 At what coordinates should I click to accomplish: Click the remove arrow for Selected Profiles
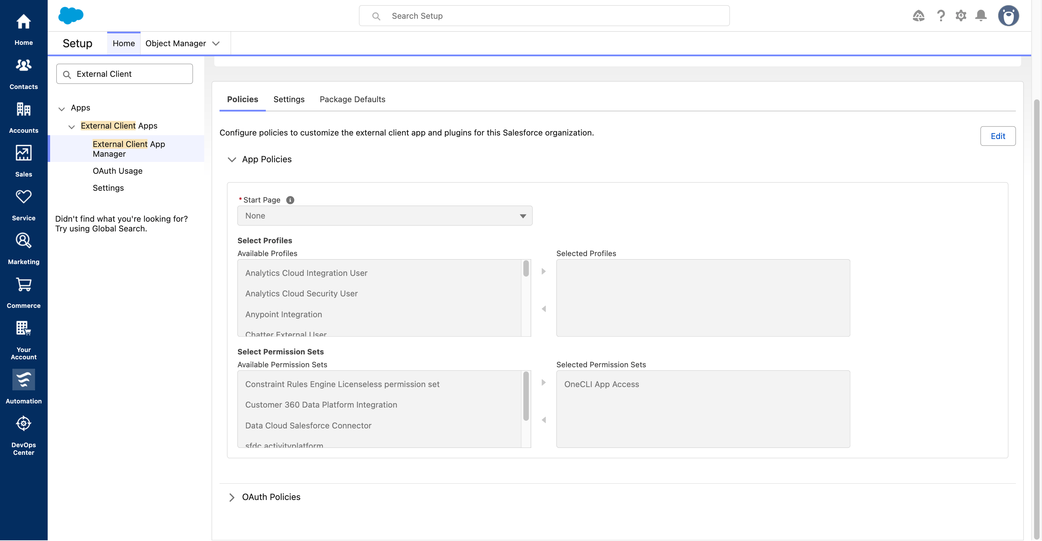coord(543,309)
